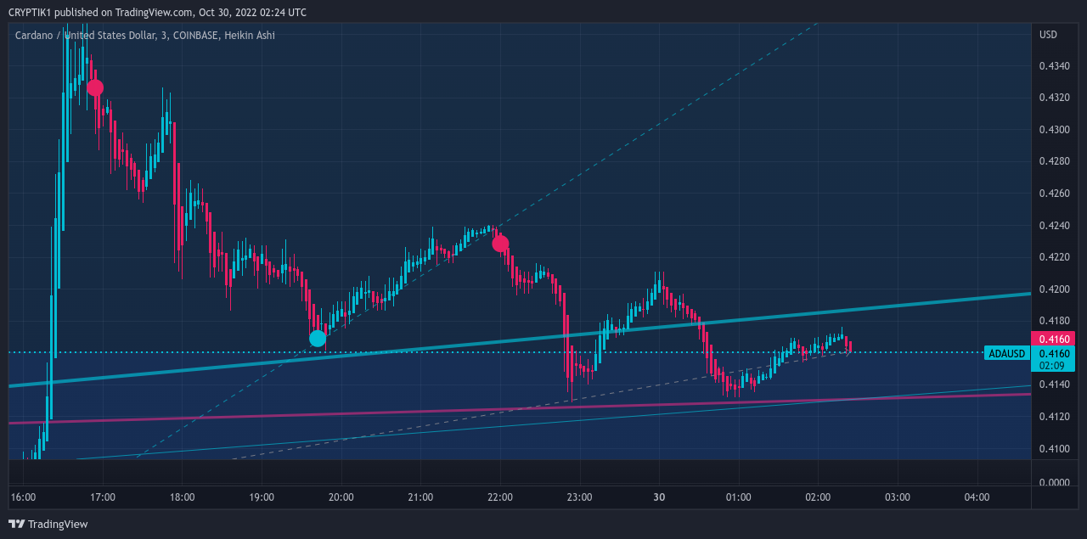Click the 0.4300 price axis label
Viewport: 1087px width, 539px height.
pyautogui.click(x=1054, y=130)
